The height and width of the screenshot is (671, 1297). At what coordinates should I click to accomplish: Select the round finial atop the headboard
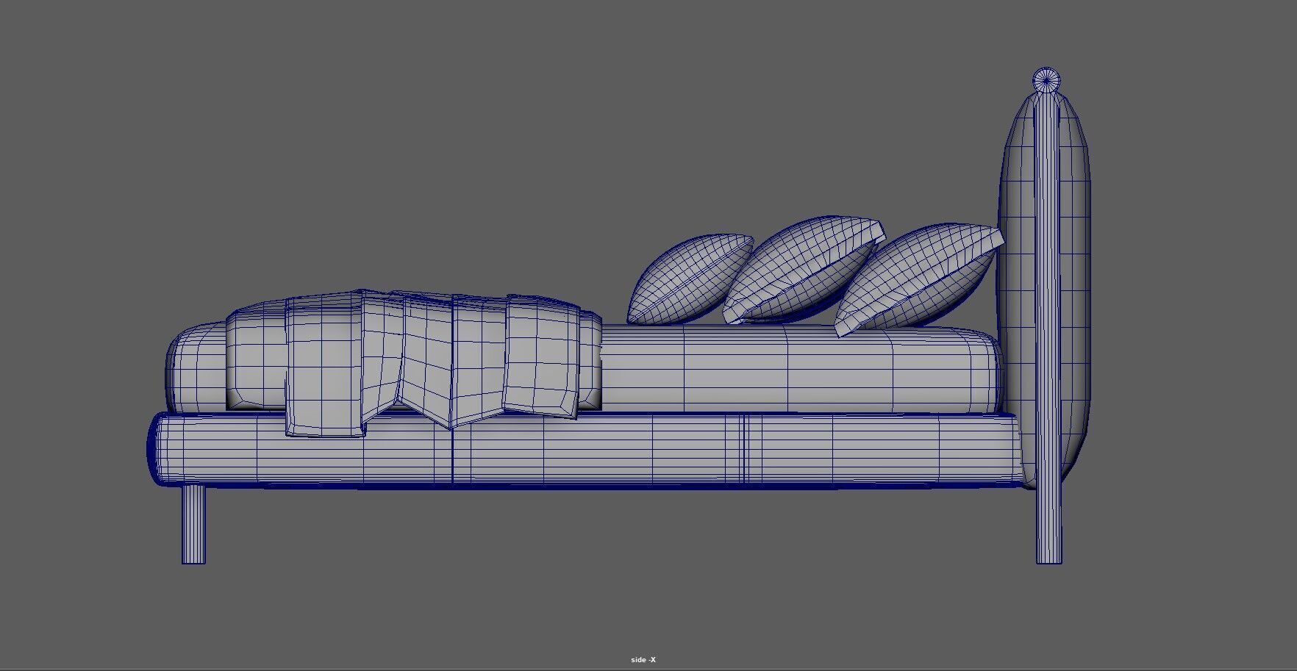click(1046, 80)
